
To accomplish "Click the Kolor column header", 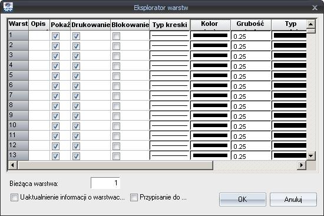I will coord(210,25).
